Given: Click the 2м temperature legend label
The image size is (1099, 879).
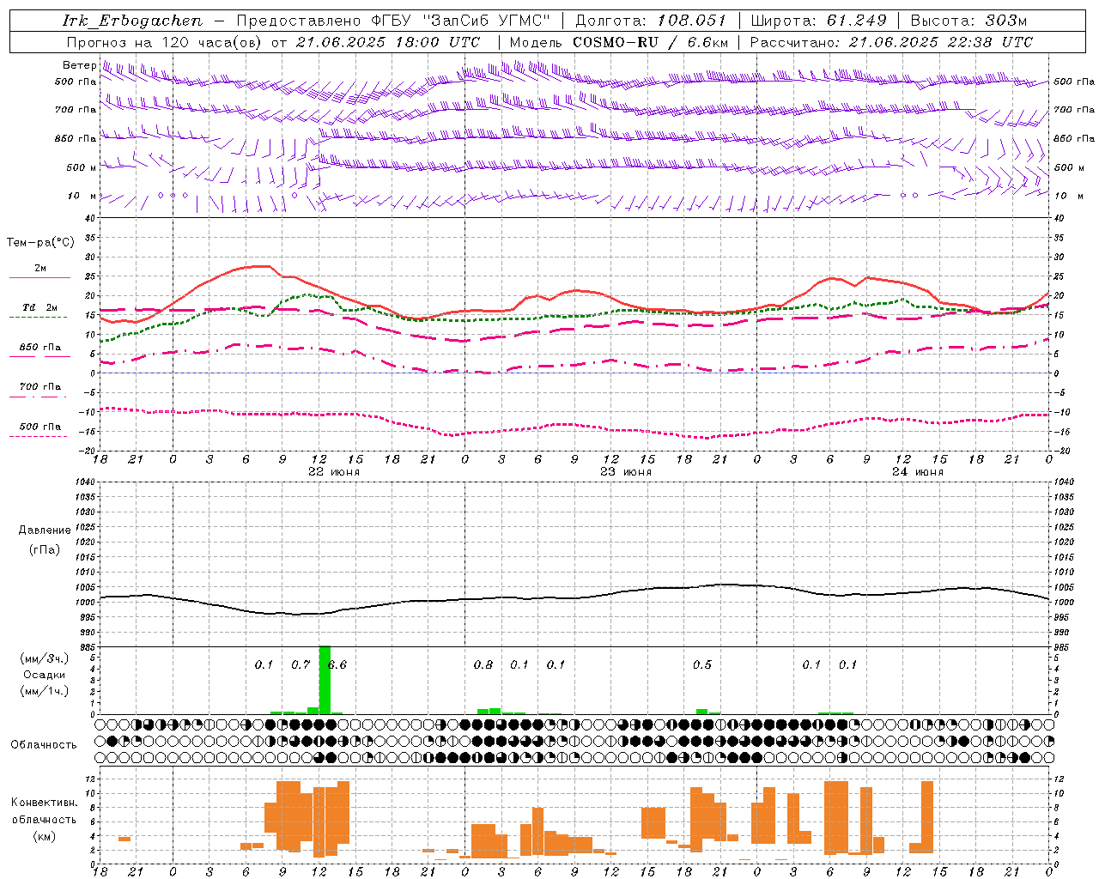Looking at the screenshot, I should click(x=40, y=269).
